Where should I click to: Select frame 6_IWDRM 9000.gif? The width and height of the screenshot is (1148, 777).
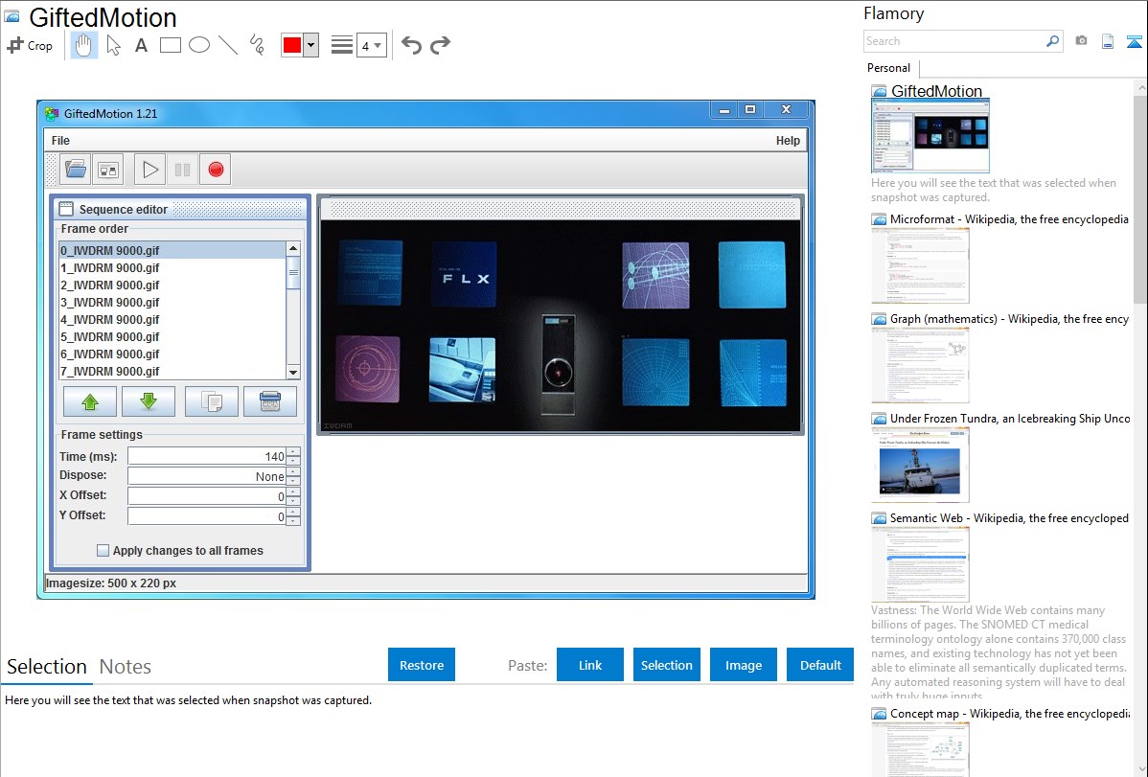[172, 354]
